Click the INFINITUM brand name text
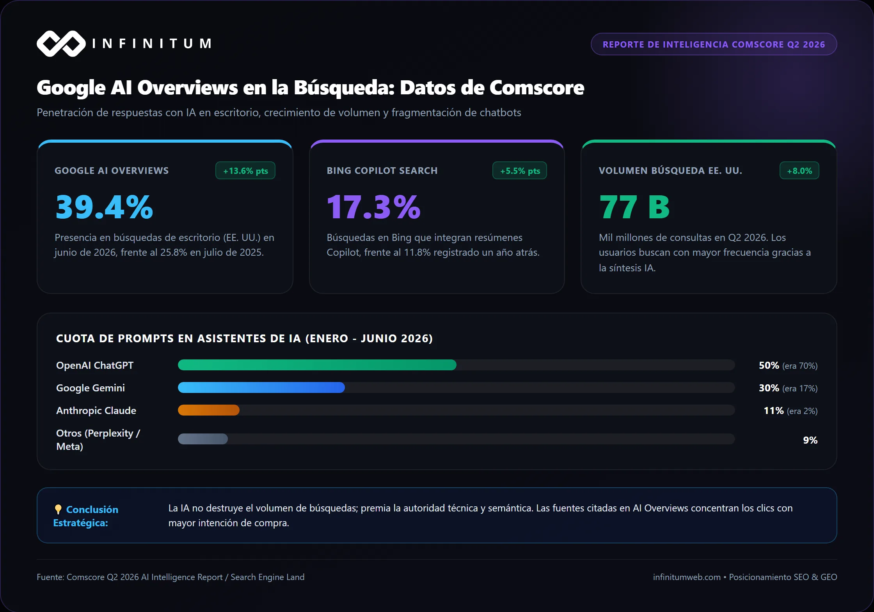 [153, 43]
